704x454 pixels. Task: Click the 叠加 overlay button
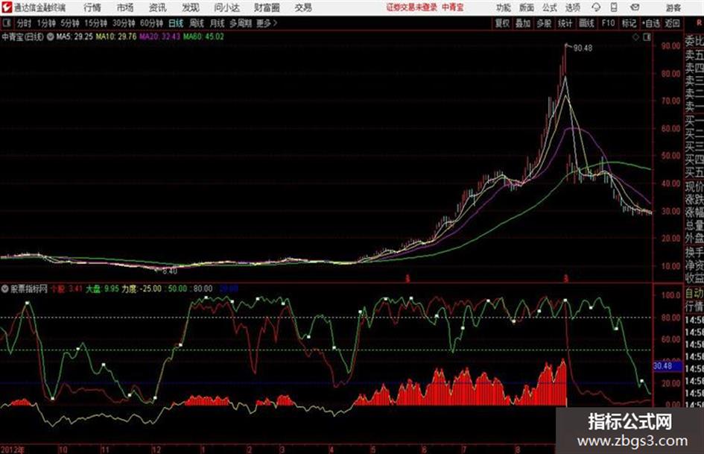point(523,23)
